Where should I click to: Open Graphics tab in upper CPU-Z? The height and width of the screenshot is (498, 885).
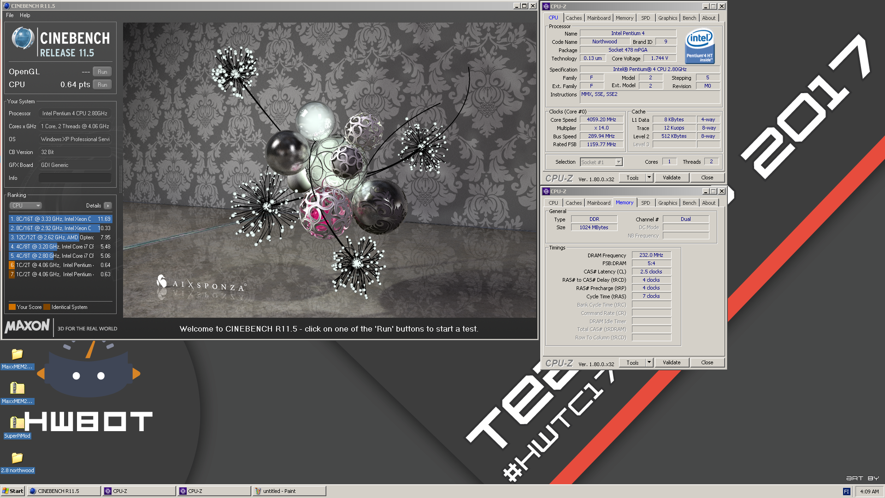667,18
